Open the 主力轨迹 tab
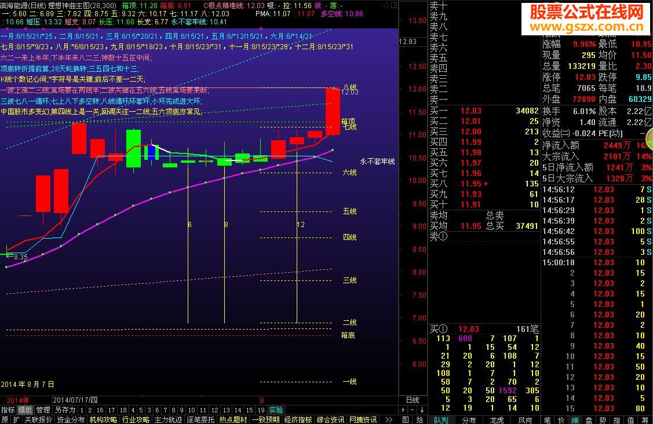This screenshot has width=653, height=424. point(168,420)
